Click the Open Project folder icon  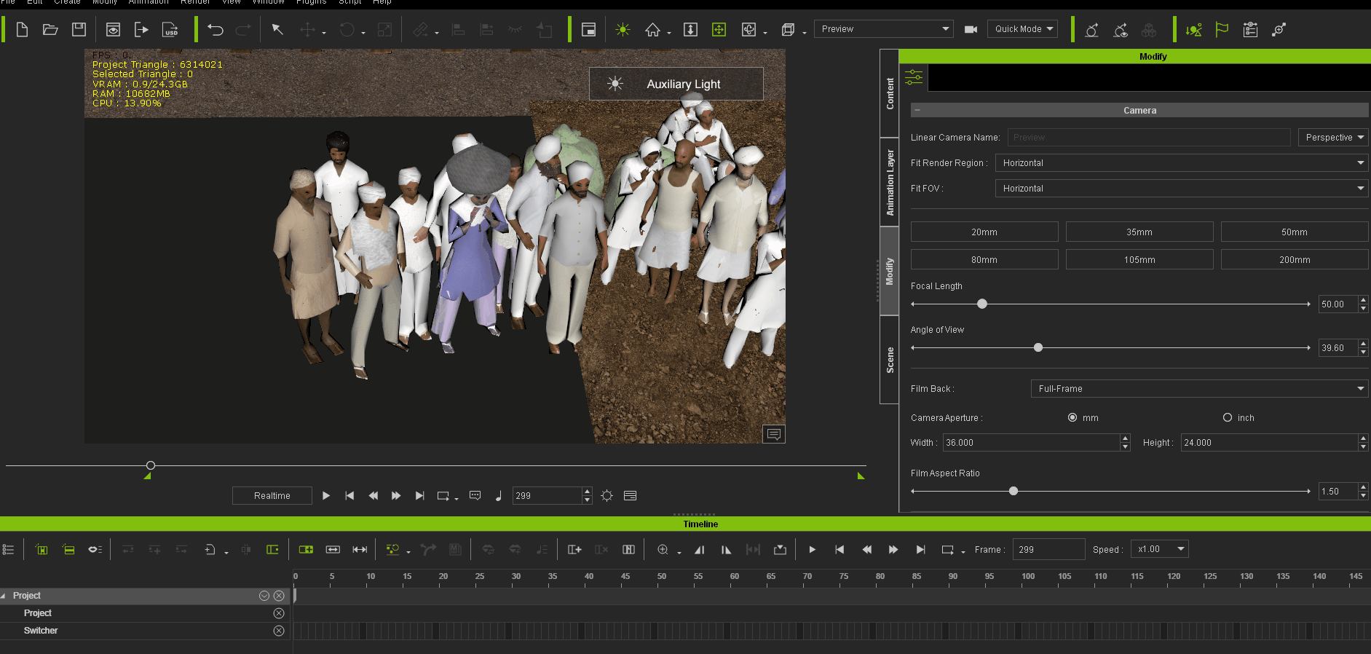point(50,30)
